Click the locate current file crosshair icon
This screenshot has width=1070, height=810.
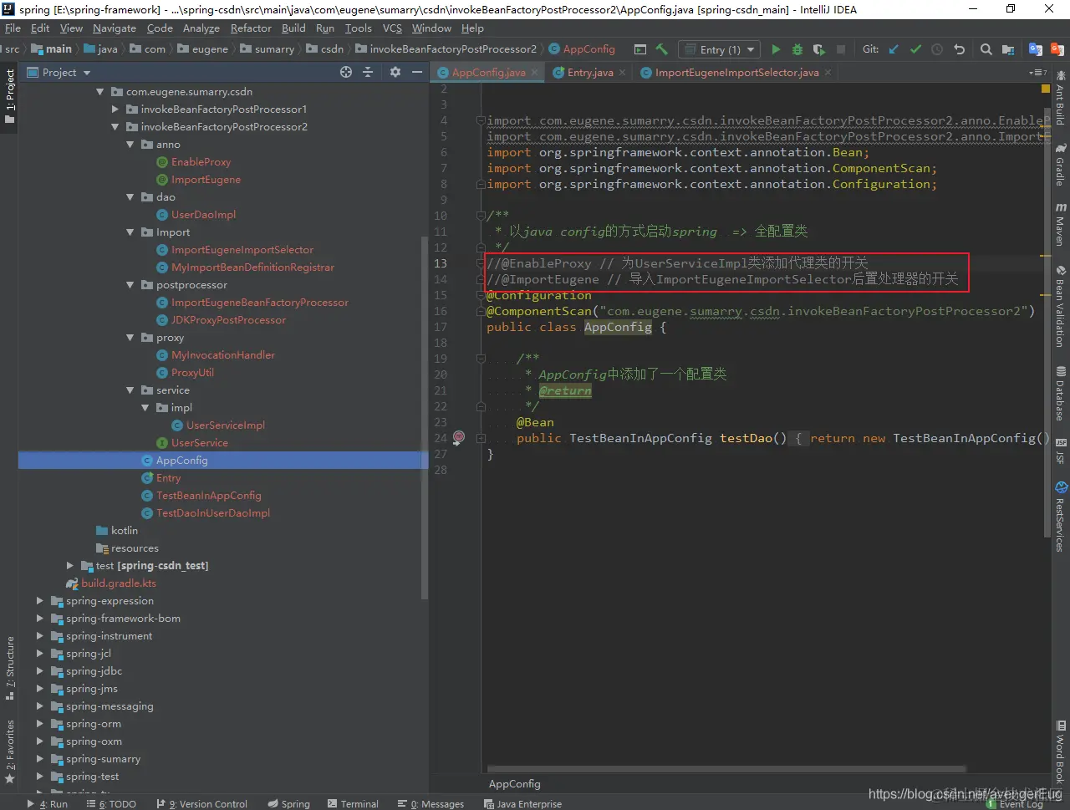pos(346,73)
